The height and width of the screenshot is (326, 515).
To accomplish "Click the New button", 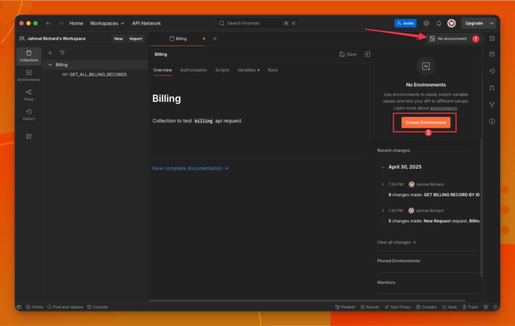I will (118, 39).
